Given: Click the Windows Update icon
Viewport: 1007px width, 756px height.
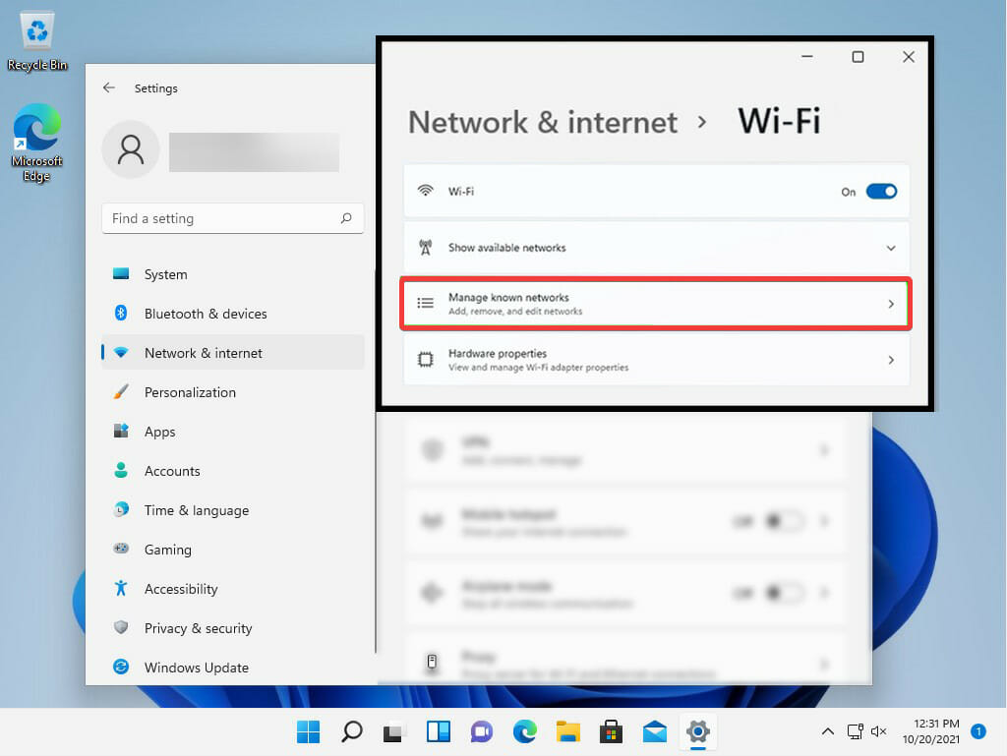Looking at the screenshot, I should tap(121, 668).
